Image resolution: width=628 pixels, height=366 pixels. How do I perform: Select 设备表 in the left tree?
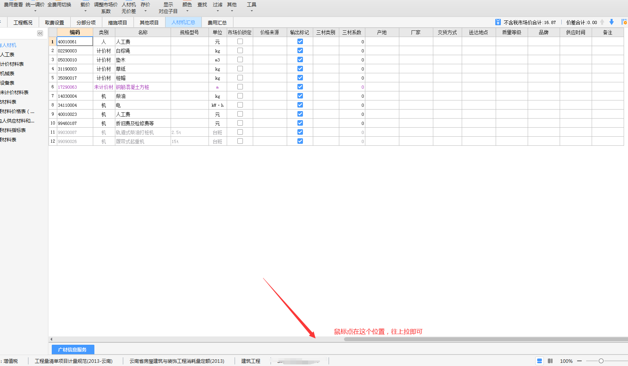point(7,83)
